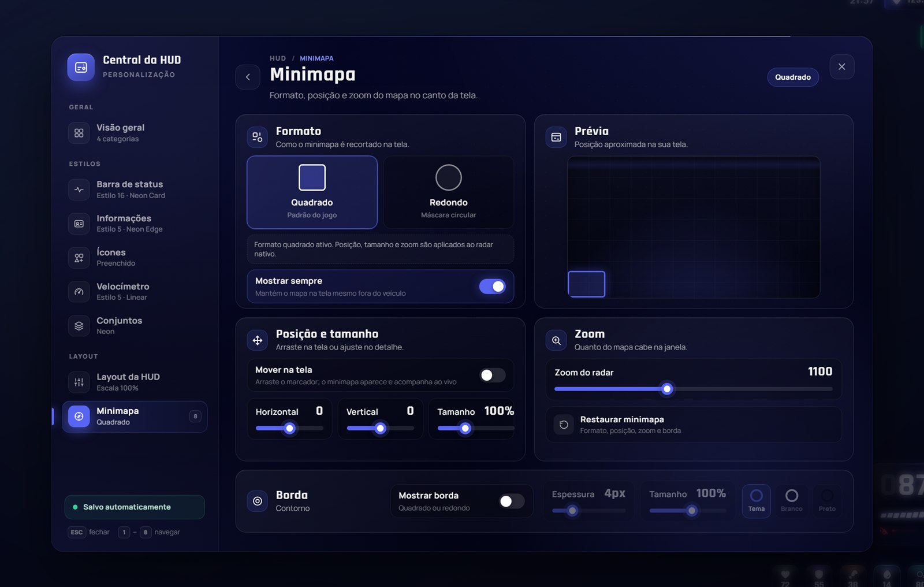Toggle the Mostrar sempre switch
The width and height of the screenshot is (924, 587).
coord(493,287)
